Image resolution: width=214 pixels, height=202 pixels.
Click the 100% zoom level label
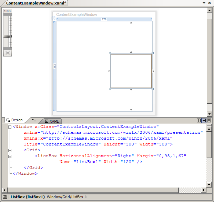[x=8, y=11]
